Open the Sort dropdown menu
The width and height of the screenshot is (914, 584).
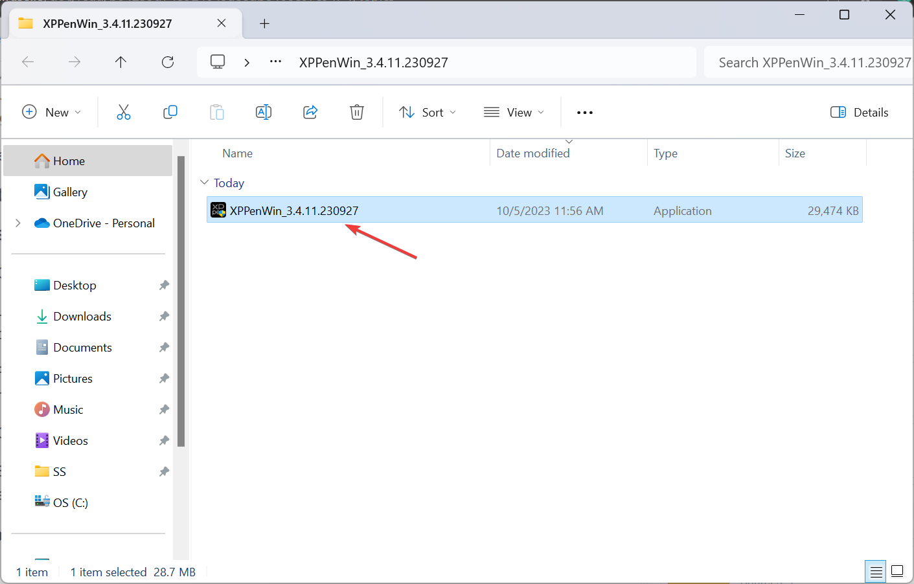coord(428,112)
